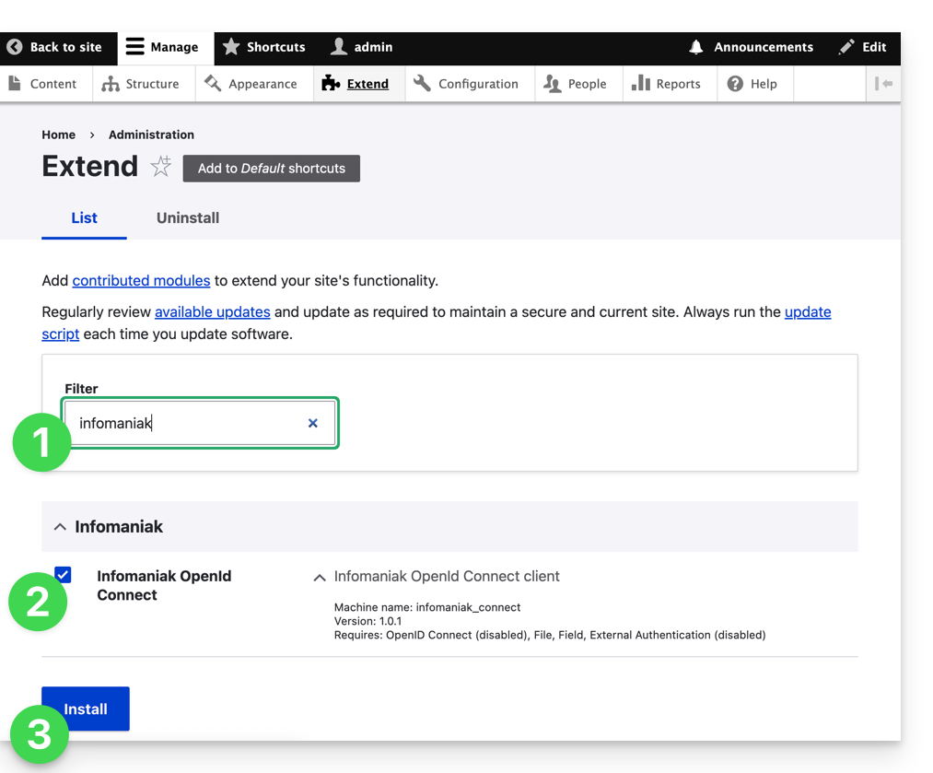
Task: Open the Reports menu label
Action: (678, 84)
